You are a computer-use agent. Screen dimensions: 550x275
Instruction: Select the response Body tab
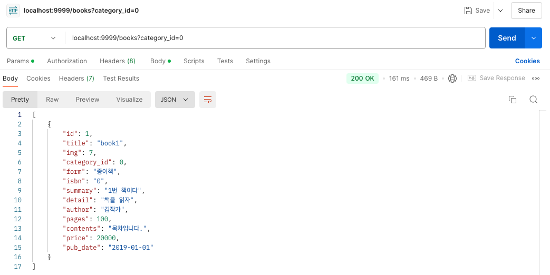10,78
